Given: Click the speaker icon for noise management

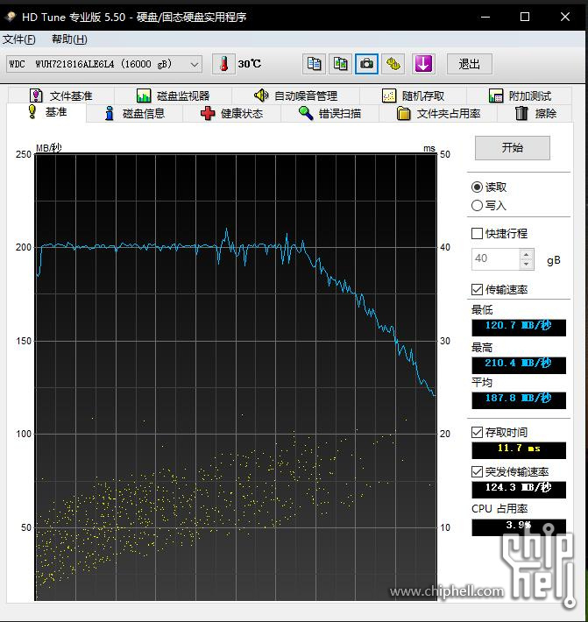Looking at the screenshot, I should (261, 95).
